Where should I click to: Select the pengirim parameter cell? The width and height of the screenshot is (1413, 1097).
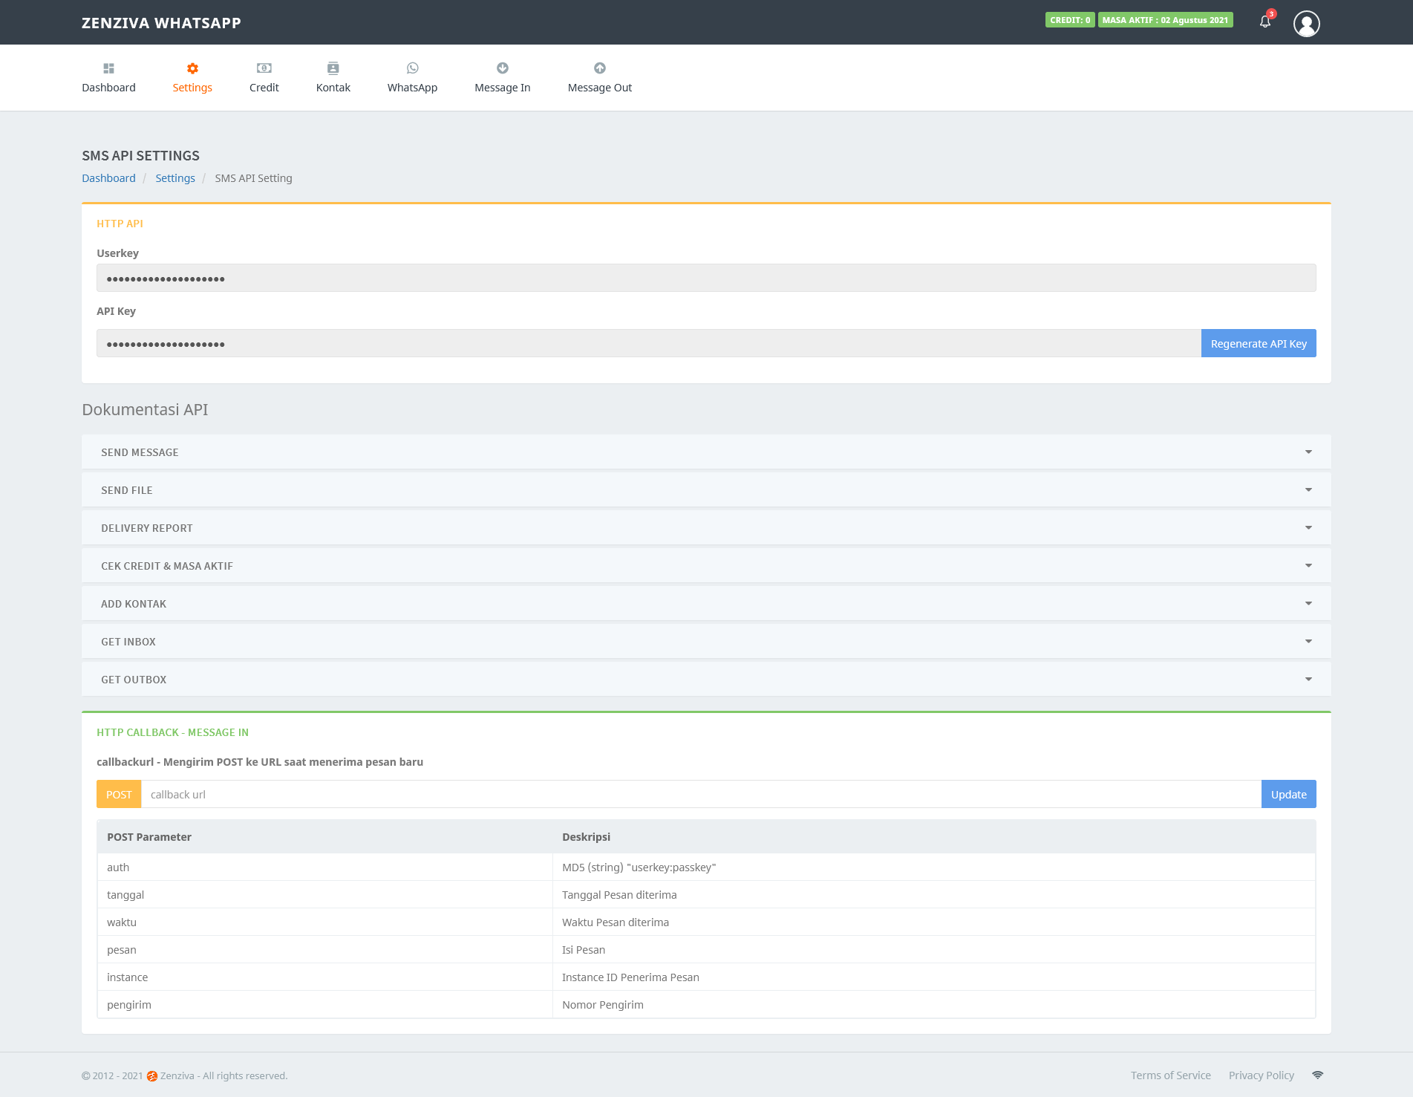pos(324,1005)
